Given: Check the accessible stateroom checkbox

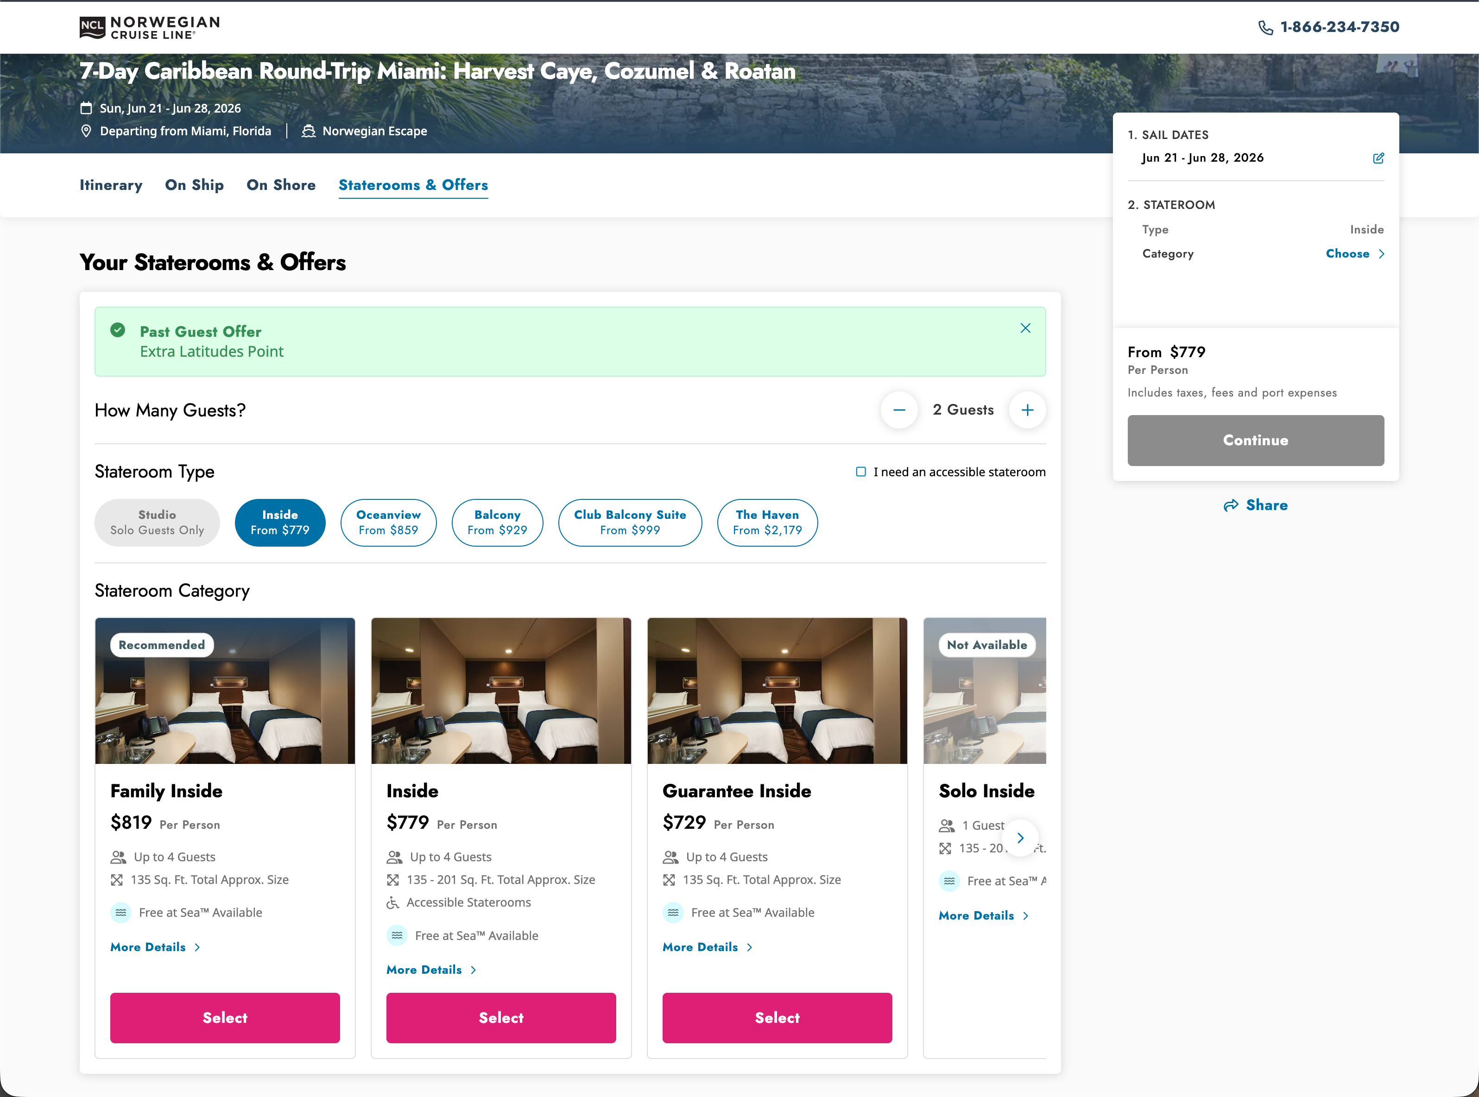Looking at the screenshot, I should (x=861, y=472).
